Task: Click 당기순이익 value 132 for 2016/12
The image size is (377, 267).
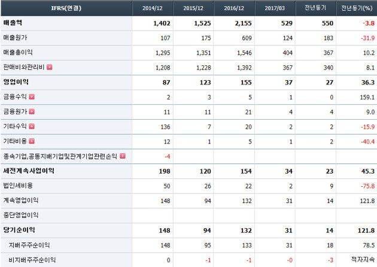Action: 246,230
